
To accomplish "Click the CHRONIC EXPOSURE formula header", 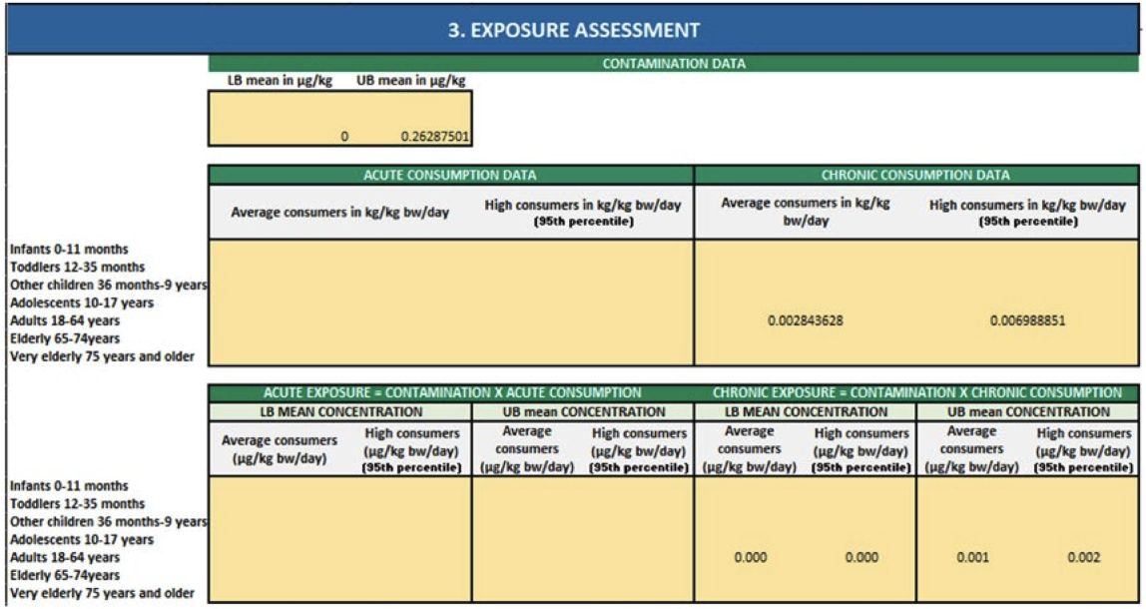I will (x=916, y=393).
